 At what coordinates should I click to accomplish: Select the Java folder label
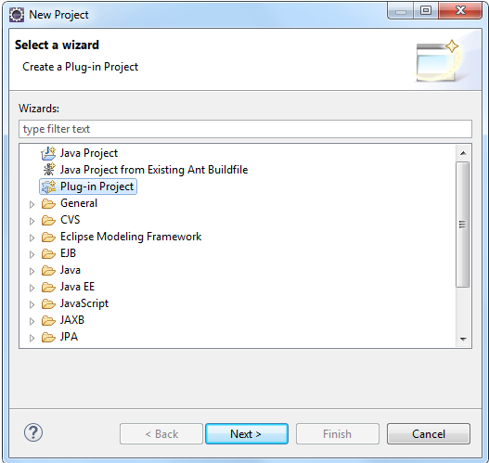(71, 270)
